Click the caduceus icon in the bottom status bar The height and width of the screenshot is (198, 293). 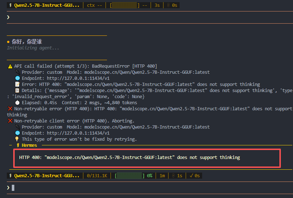tap(10, 176)
